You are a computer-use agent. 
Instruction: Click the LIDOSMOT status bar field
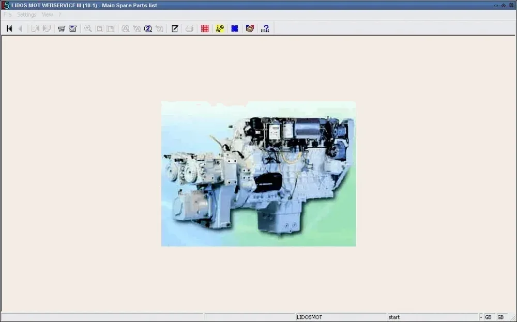point(341,317)
